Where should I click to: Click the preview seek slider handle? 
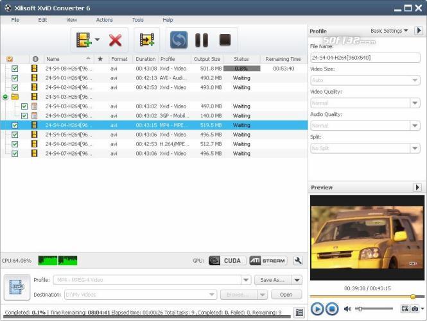pos(413,296)
